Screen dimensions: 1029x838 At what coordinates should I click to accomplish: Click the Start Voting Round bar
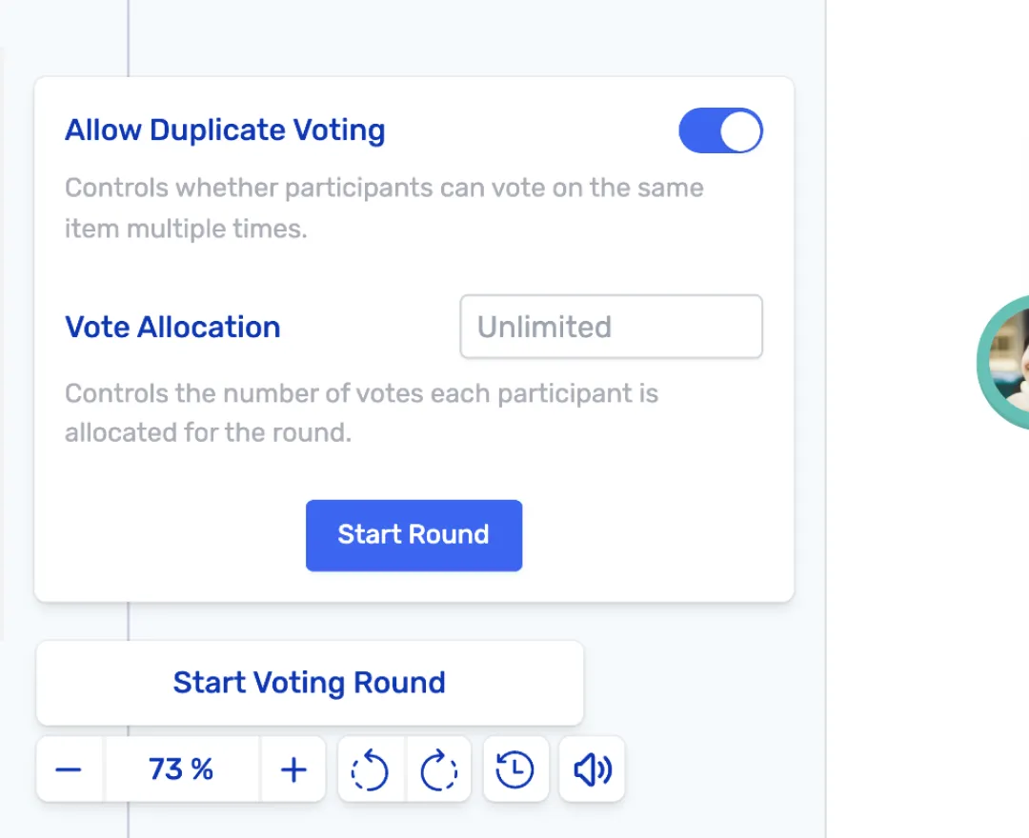tap(309, 683)
